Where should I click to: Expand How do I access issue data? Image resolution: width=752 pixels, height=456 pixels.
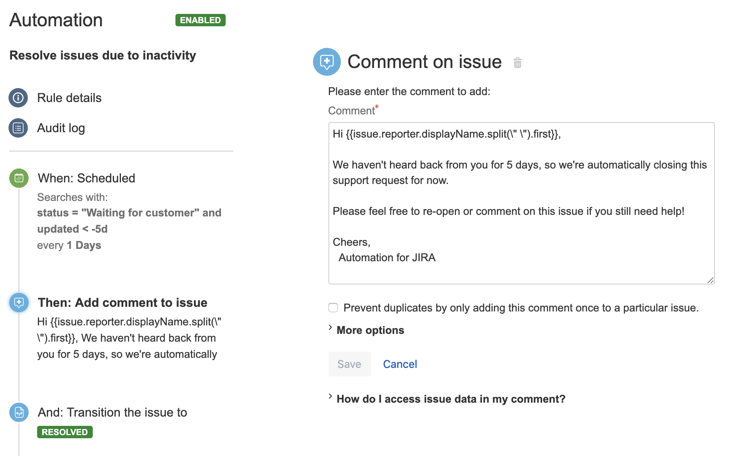[x=451, y=399]
